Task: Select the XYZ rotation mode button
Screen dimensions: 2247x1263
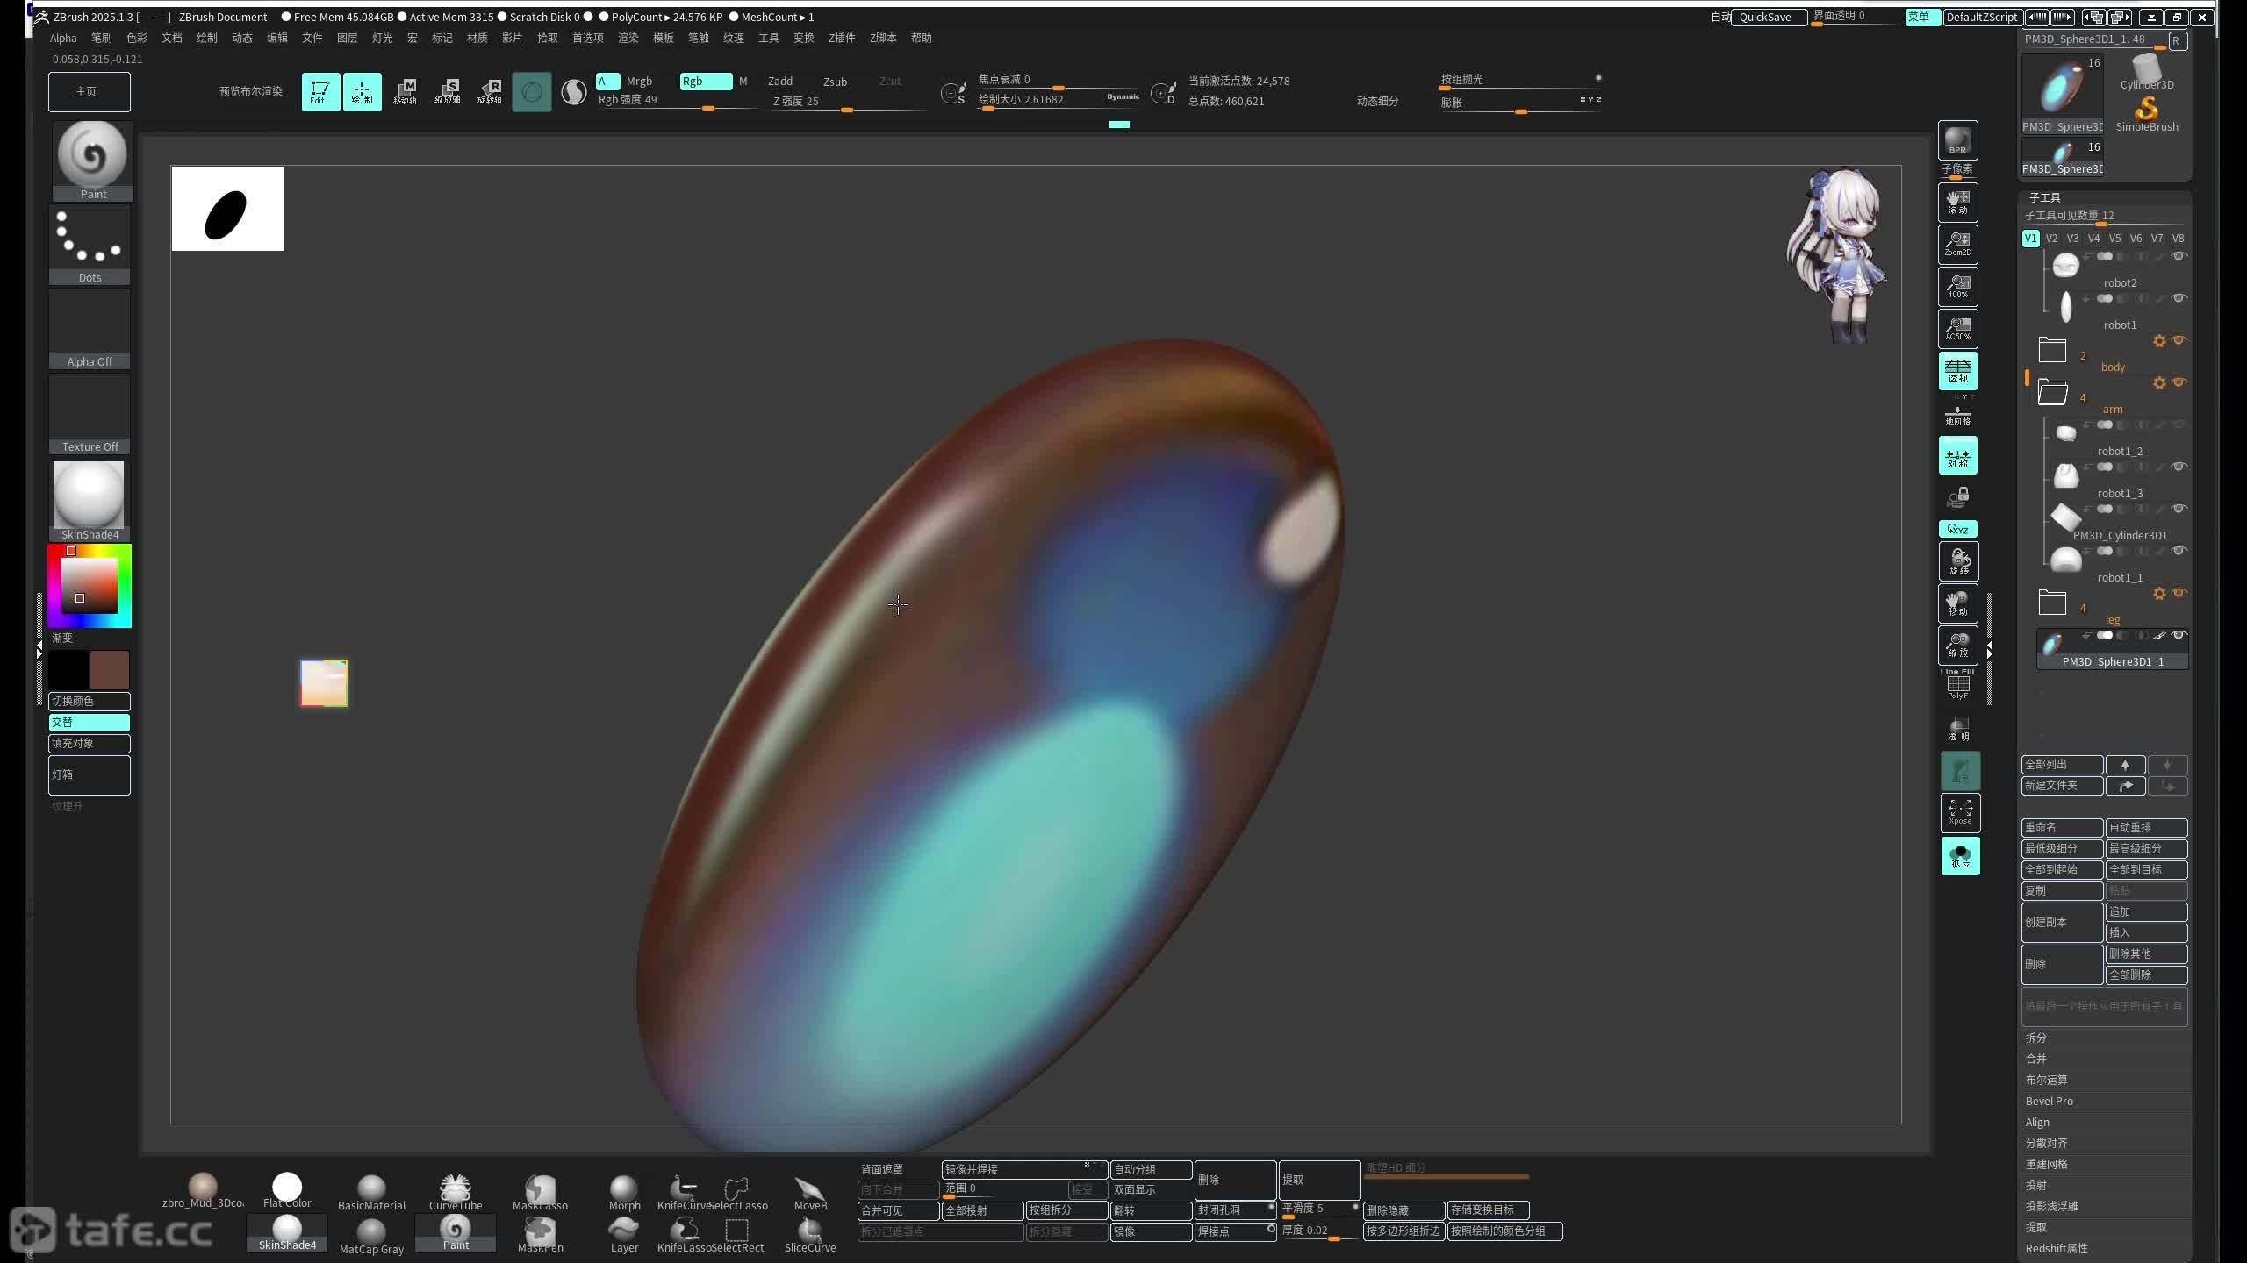Action: [1957, 529]
